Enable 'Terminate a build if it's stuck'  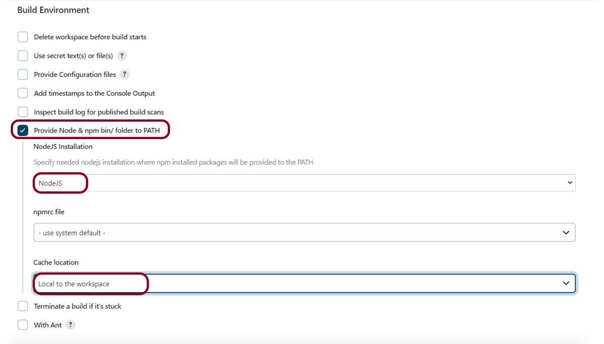23,306
